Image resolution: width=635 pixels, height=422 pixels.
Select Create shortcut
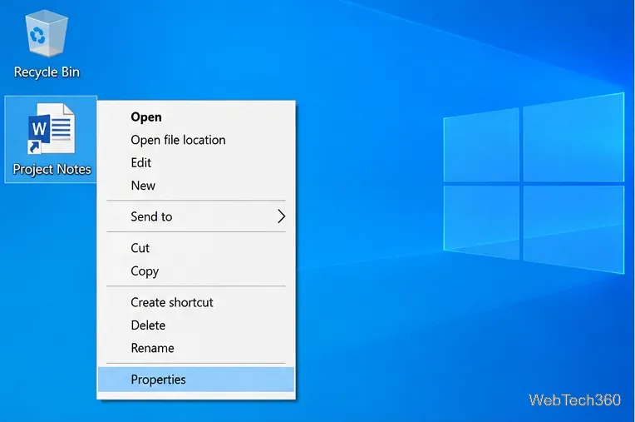point(196,302)
